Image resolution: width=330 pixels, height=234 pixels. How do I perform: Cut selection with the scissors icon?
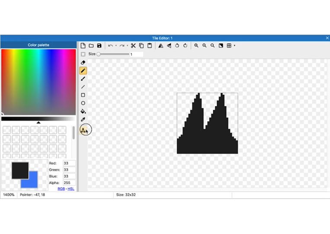[x=133, y=46]
